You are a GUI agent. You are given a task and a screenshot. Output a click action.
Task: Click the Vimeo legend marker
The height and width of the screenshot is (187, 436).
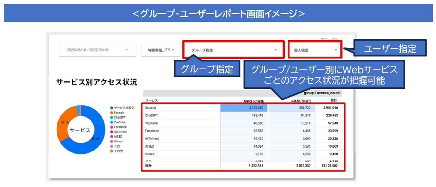(x=111, y=141)
